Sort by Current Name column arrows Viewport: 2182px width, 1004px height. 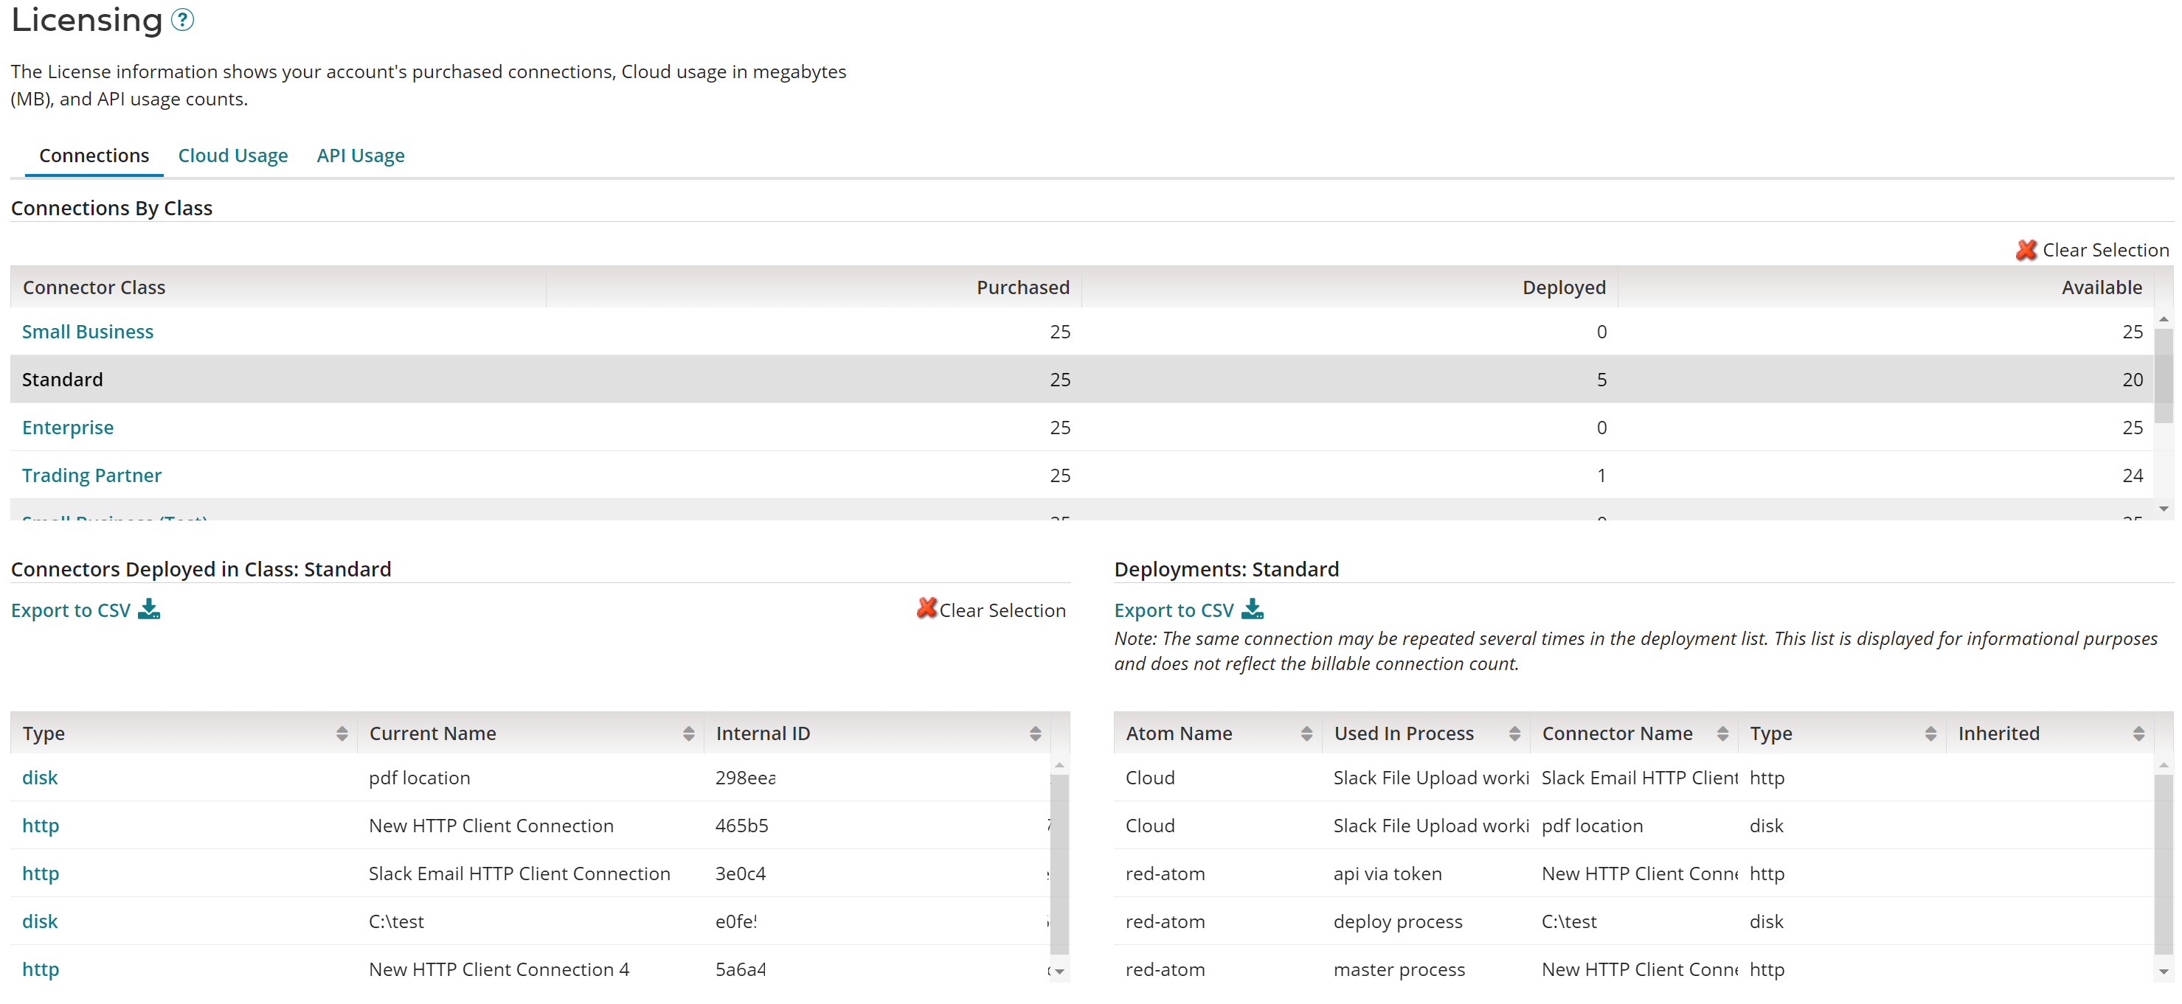(x=687, y=734)
